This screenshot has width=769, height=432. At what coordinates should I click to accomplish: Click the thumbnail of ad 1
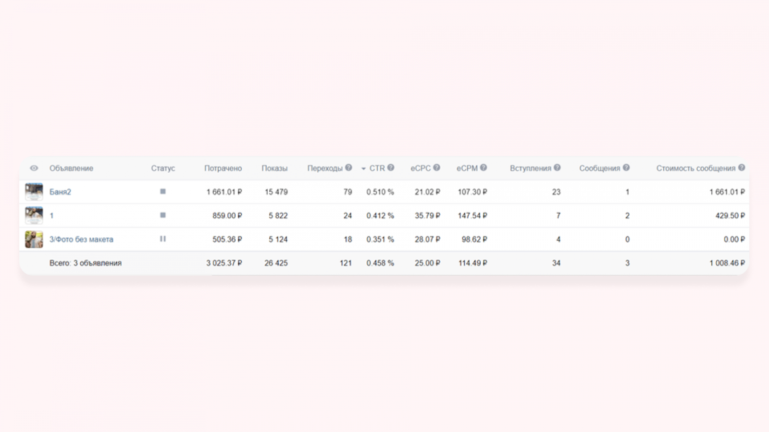click(34, 215)
